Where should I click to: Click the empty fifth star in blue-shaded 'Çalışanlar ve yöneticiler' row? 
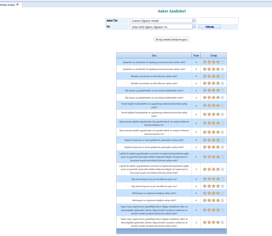[x=222, y=62]
